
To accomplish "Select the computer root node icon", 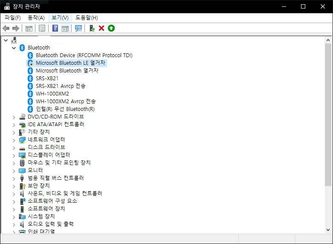I will pos(14,40).
